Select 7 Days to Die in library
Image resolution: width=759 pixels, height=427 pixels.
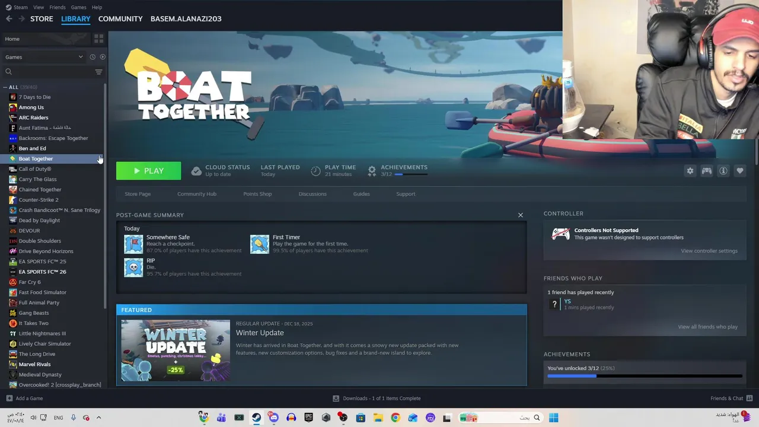(x=34, y=97)
